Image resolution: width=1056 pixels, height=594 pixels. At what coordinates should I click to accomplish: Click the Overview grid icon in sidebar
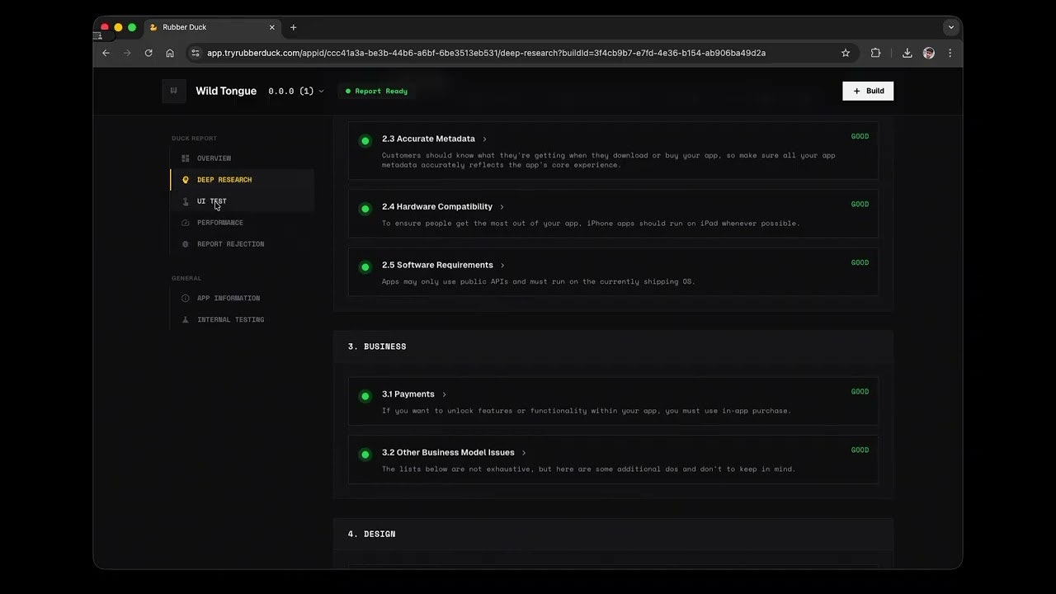[x=185, y=158]
